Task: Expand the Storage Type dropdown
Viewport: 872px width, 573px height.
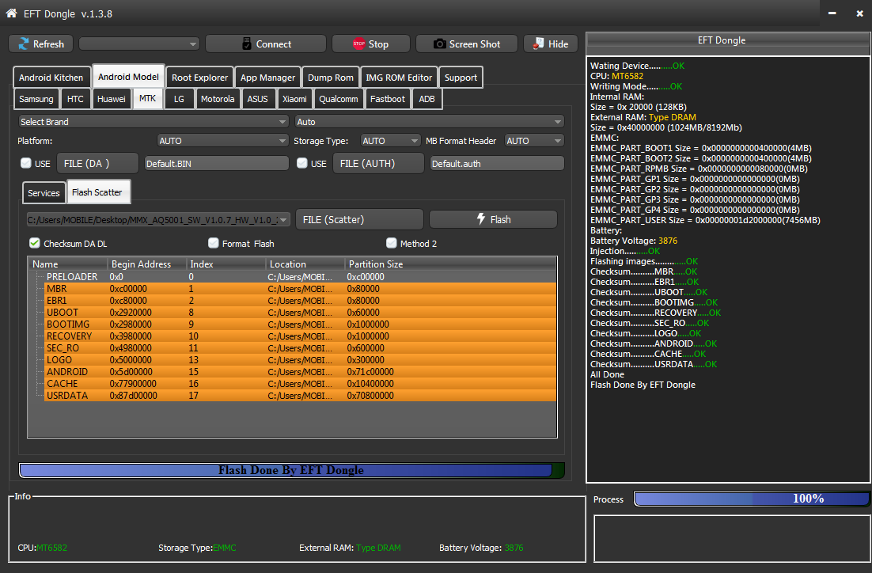Action: point(390,141)
